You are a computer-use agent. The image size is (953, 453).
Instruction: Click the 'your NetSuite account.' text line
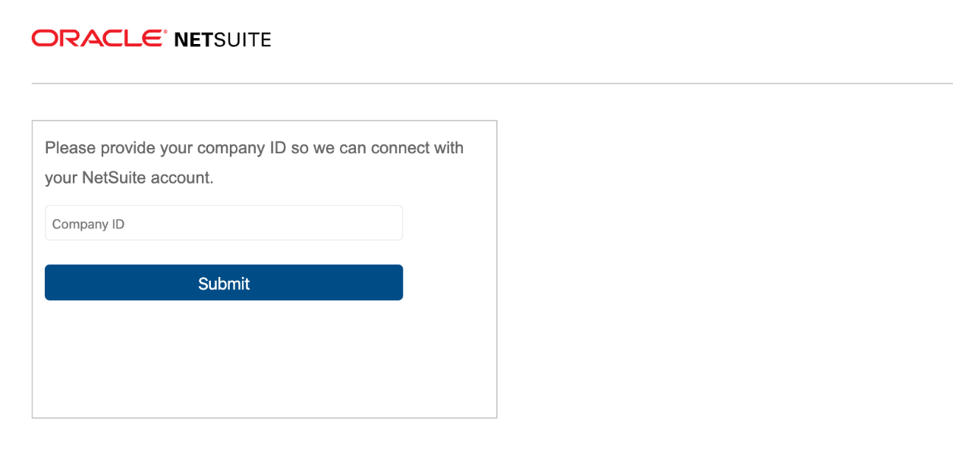(129, 178)
